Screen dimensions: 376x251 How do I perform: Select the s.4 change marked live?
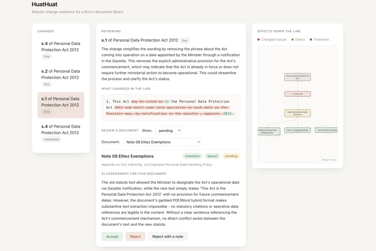61,50
